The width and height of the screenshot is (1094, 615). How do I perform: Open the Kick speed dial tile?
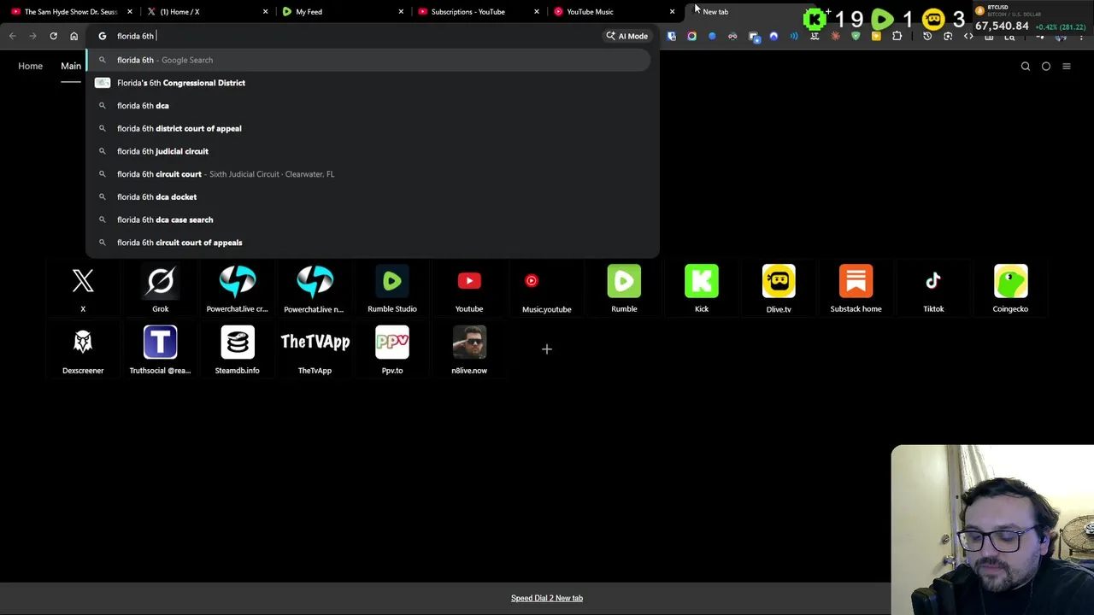click(702, 289)
